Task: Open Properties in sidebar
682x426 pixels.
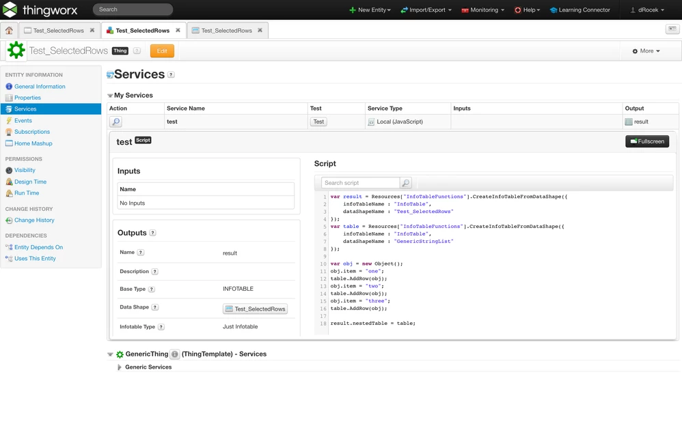Action: [x=27, y=98]
